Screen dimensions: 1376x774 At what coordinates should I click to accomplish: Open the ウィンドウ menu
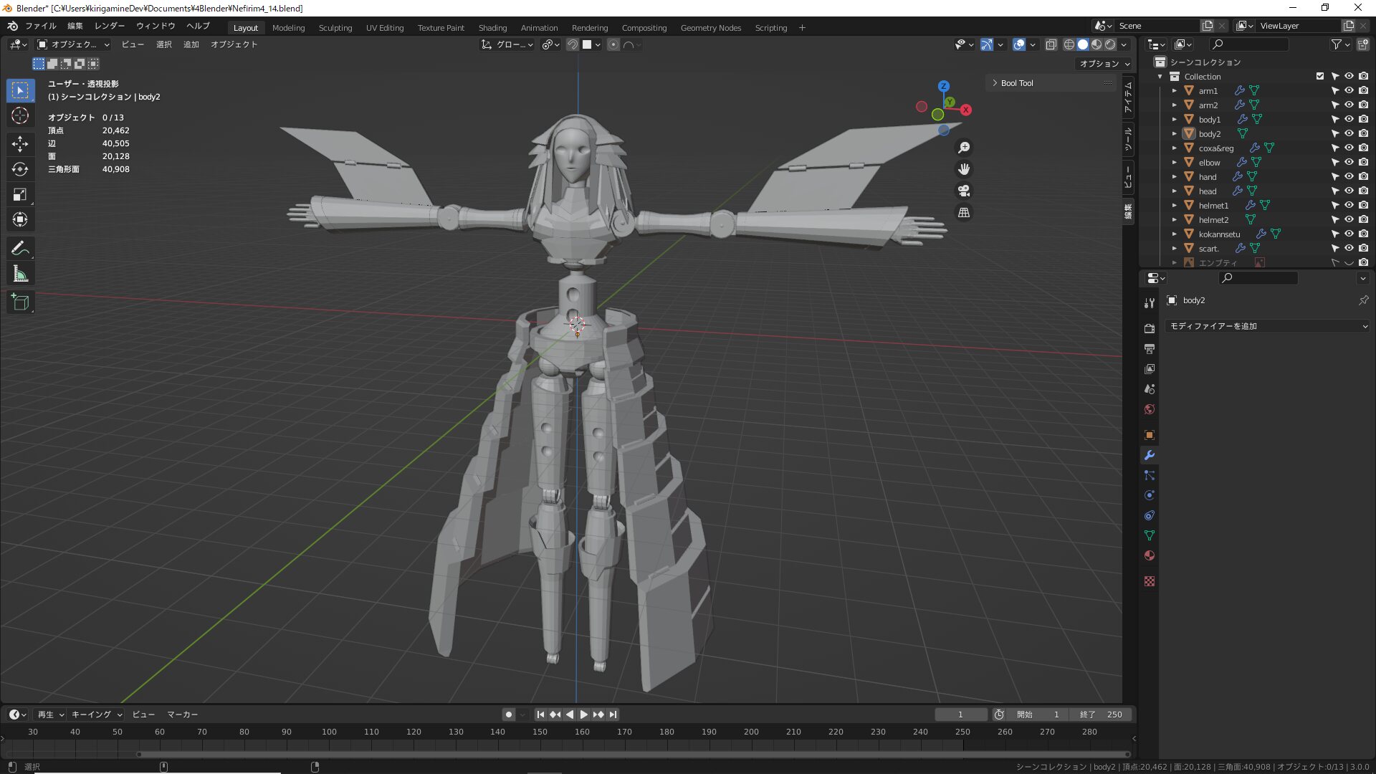(x=156, y=26)
